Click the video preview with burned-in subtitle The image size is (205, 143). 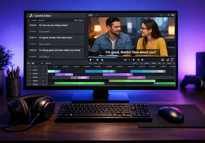pos(132,37)
